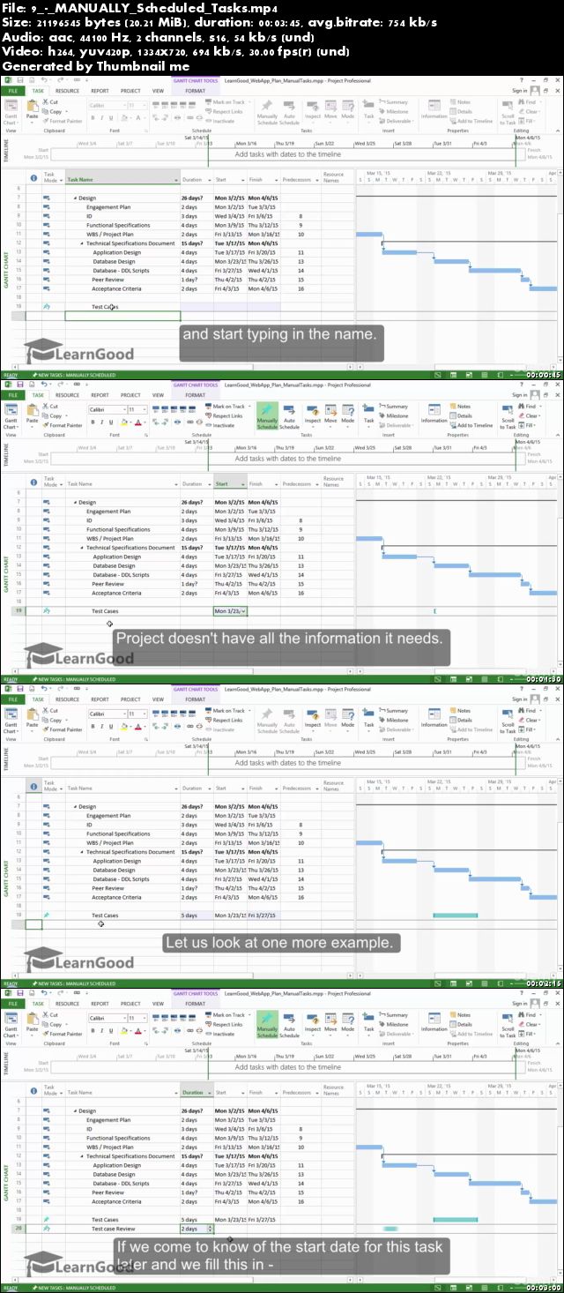Click Fill button in the 00:01:30 frame
Image resolution: width=564 pixels, height=1293 pixels.
pos(529,425)
